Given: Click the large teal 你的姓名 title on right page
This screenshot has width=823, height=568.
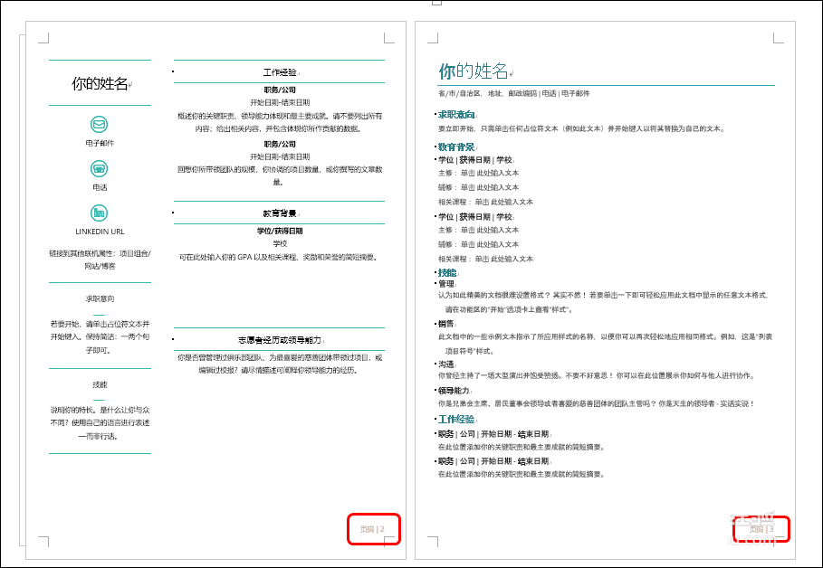Looking at the screenshot, I should tap(474, 71).
